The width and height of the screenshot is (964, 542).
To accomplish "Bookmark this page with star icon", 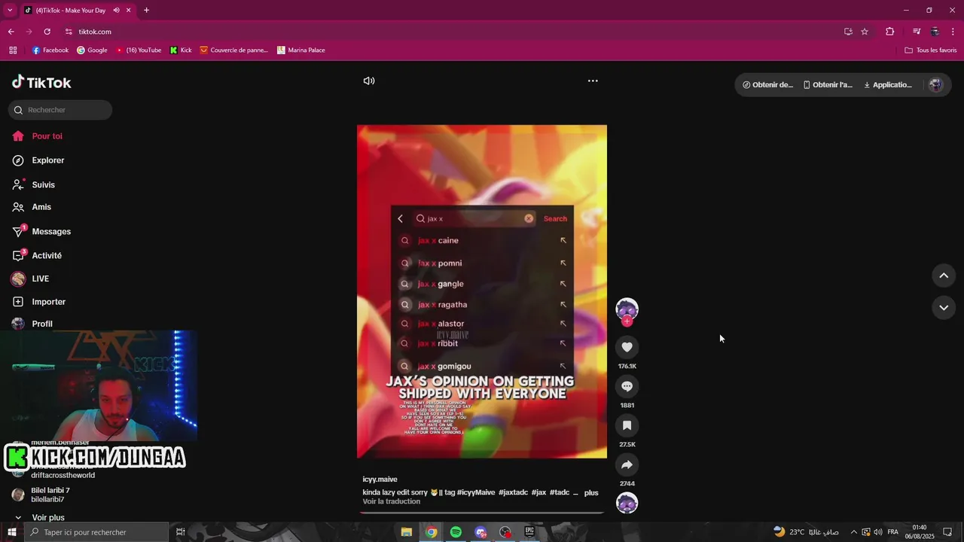I will click(x=865, y=32).
